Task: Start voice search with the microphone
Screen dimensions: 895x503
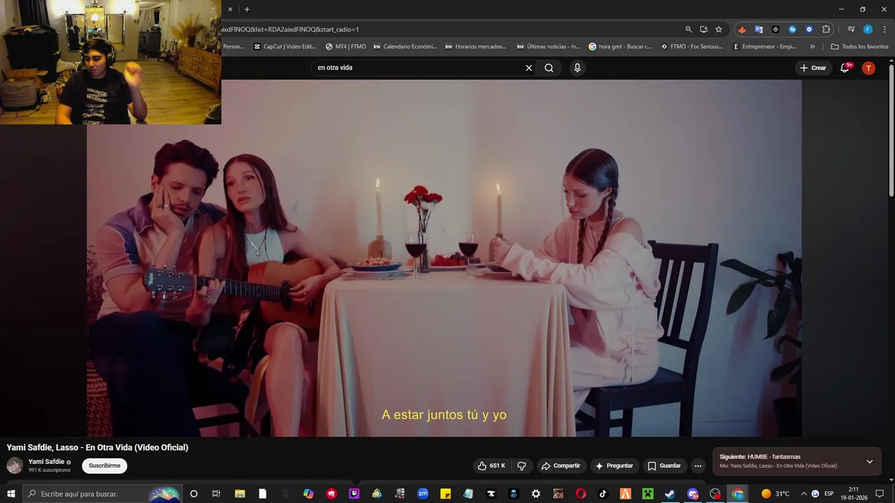Action: (577, 68)
